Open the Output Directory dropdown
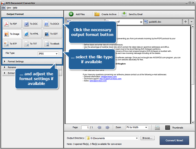The image size is (196, 149). pyautogui.click(x=137, y=138)
